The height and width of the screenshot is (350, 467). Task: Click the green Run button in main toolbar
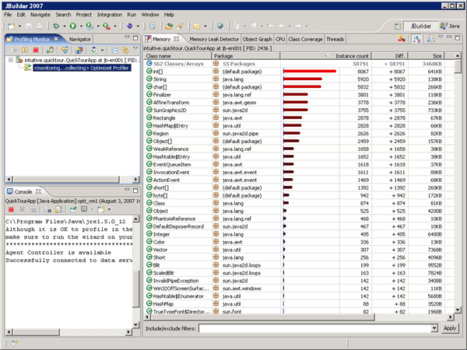point(74,26)
